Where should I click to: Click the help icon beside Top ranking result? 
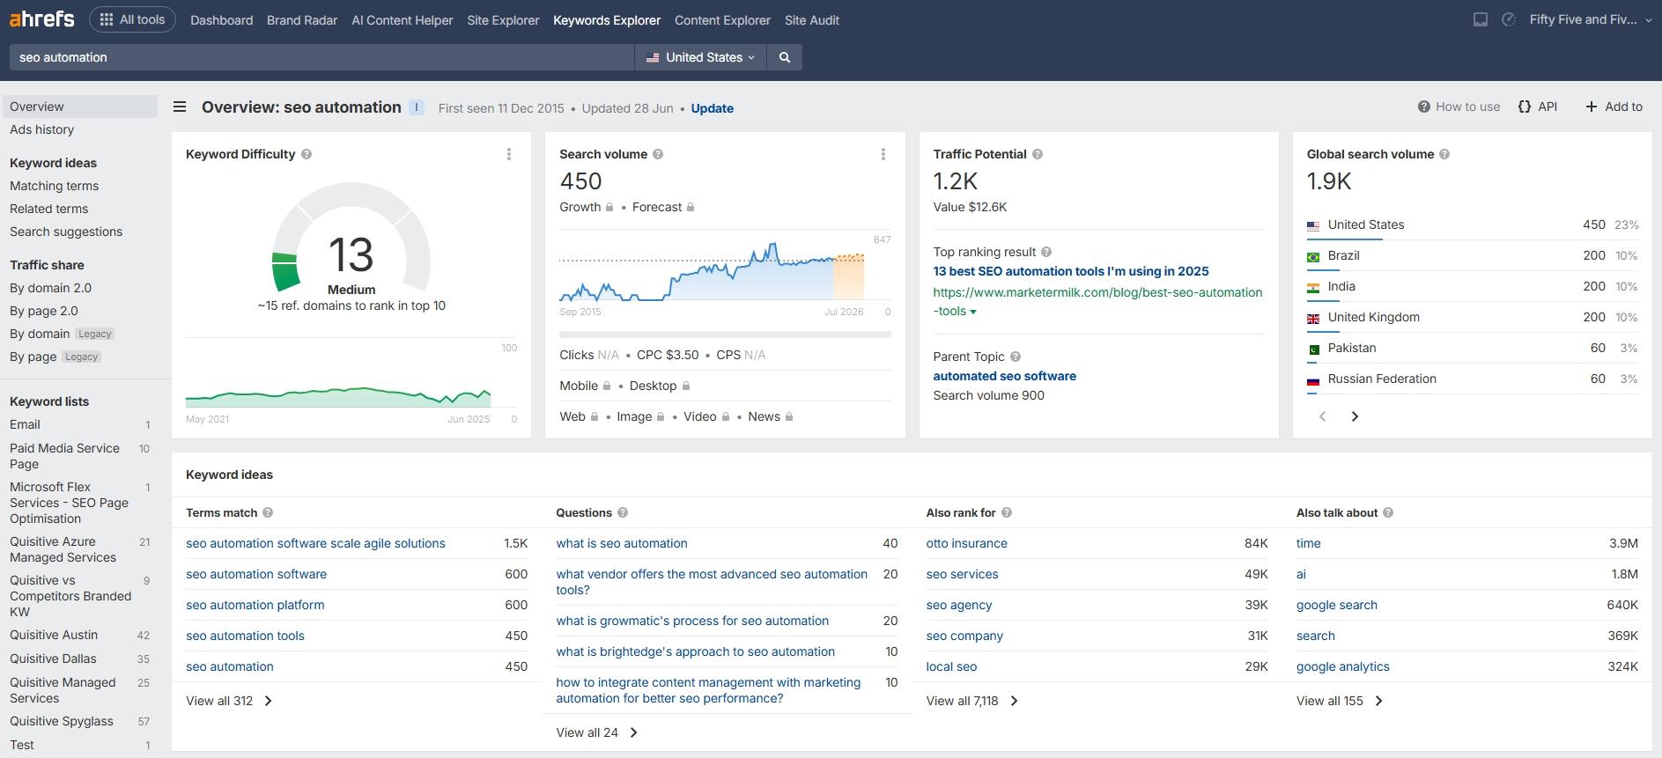point(1046,252)
